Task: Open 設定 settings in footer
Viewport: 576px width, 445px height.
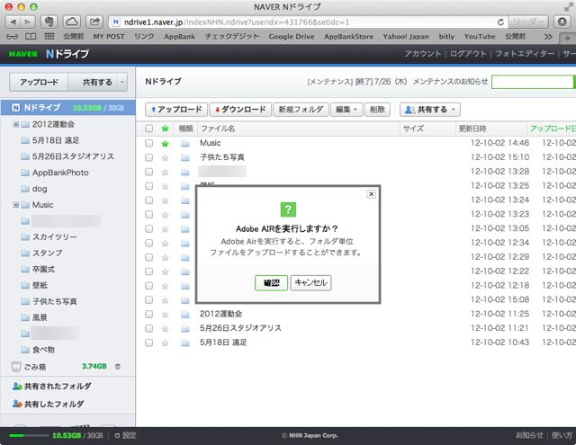Action: [x=126, y=435]
